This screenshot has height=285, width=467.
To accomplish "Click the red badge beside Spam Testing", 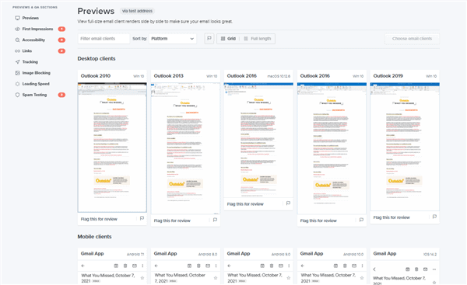I will (x=61, y=95).
